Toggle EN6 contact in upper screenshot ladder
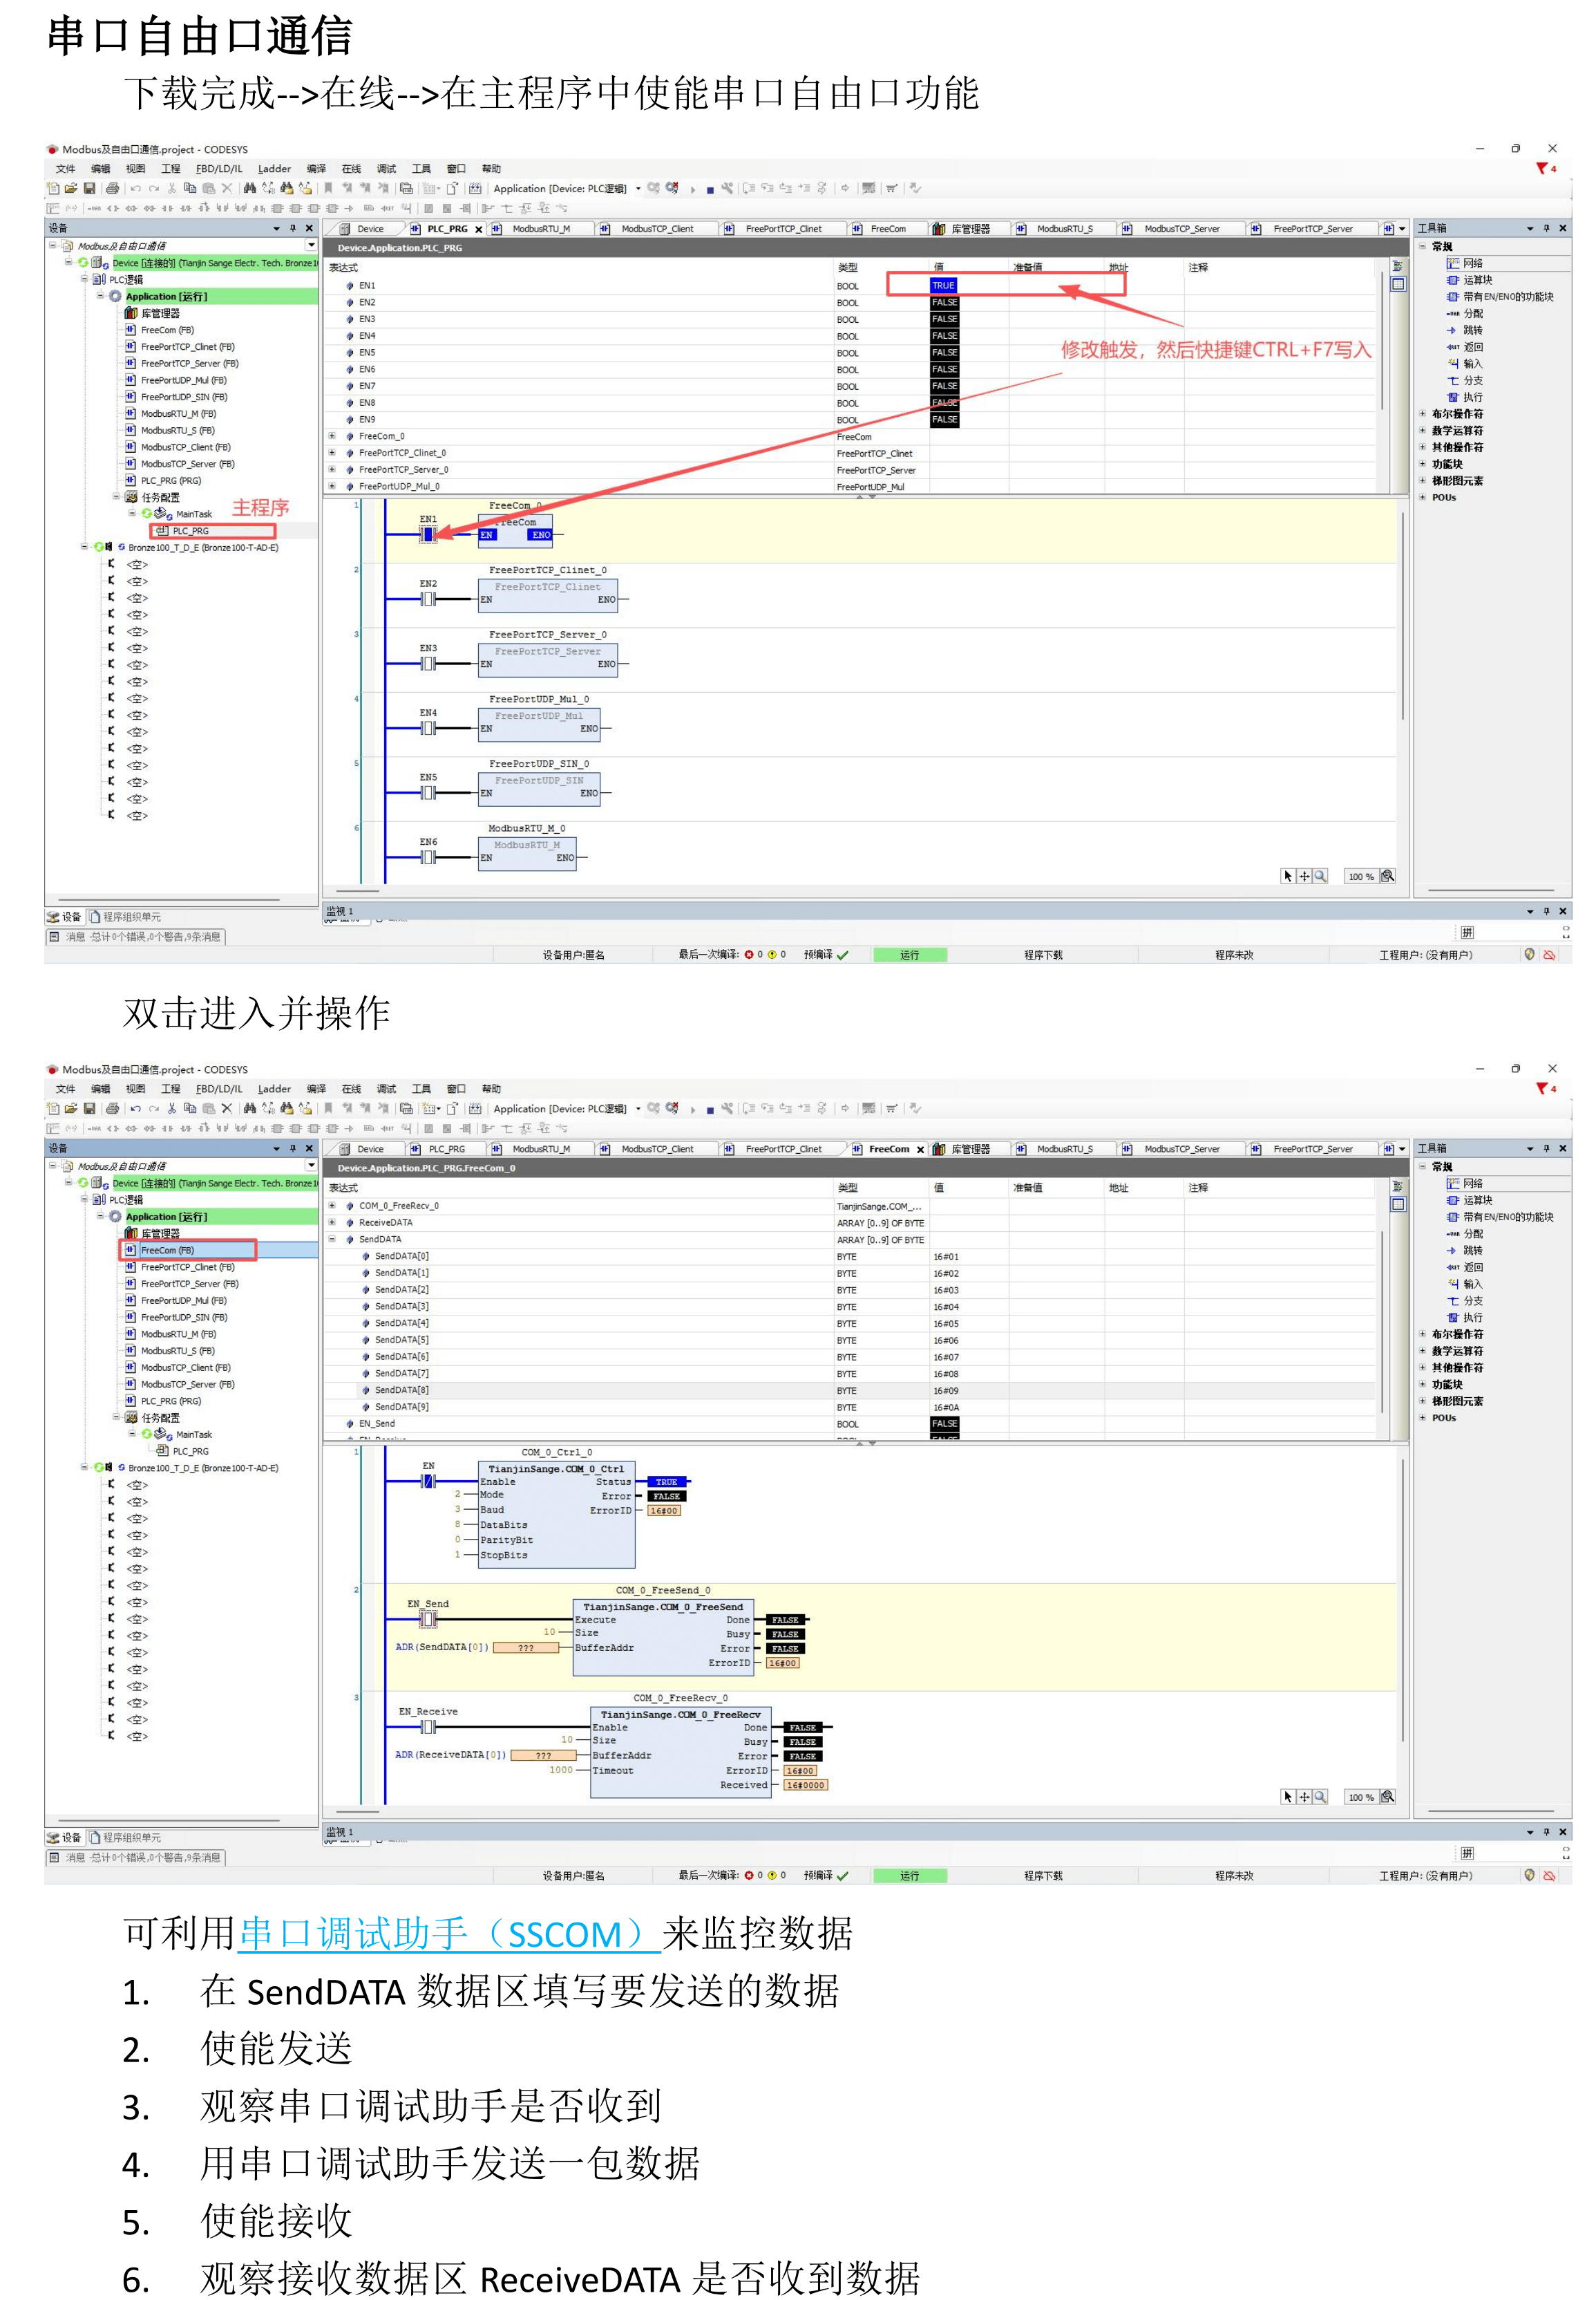This screenshot has width=1596, height=2300. (x=428, y=857)
